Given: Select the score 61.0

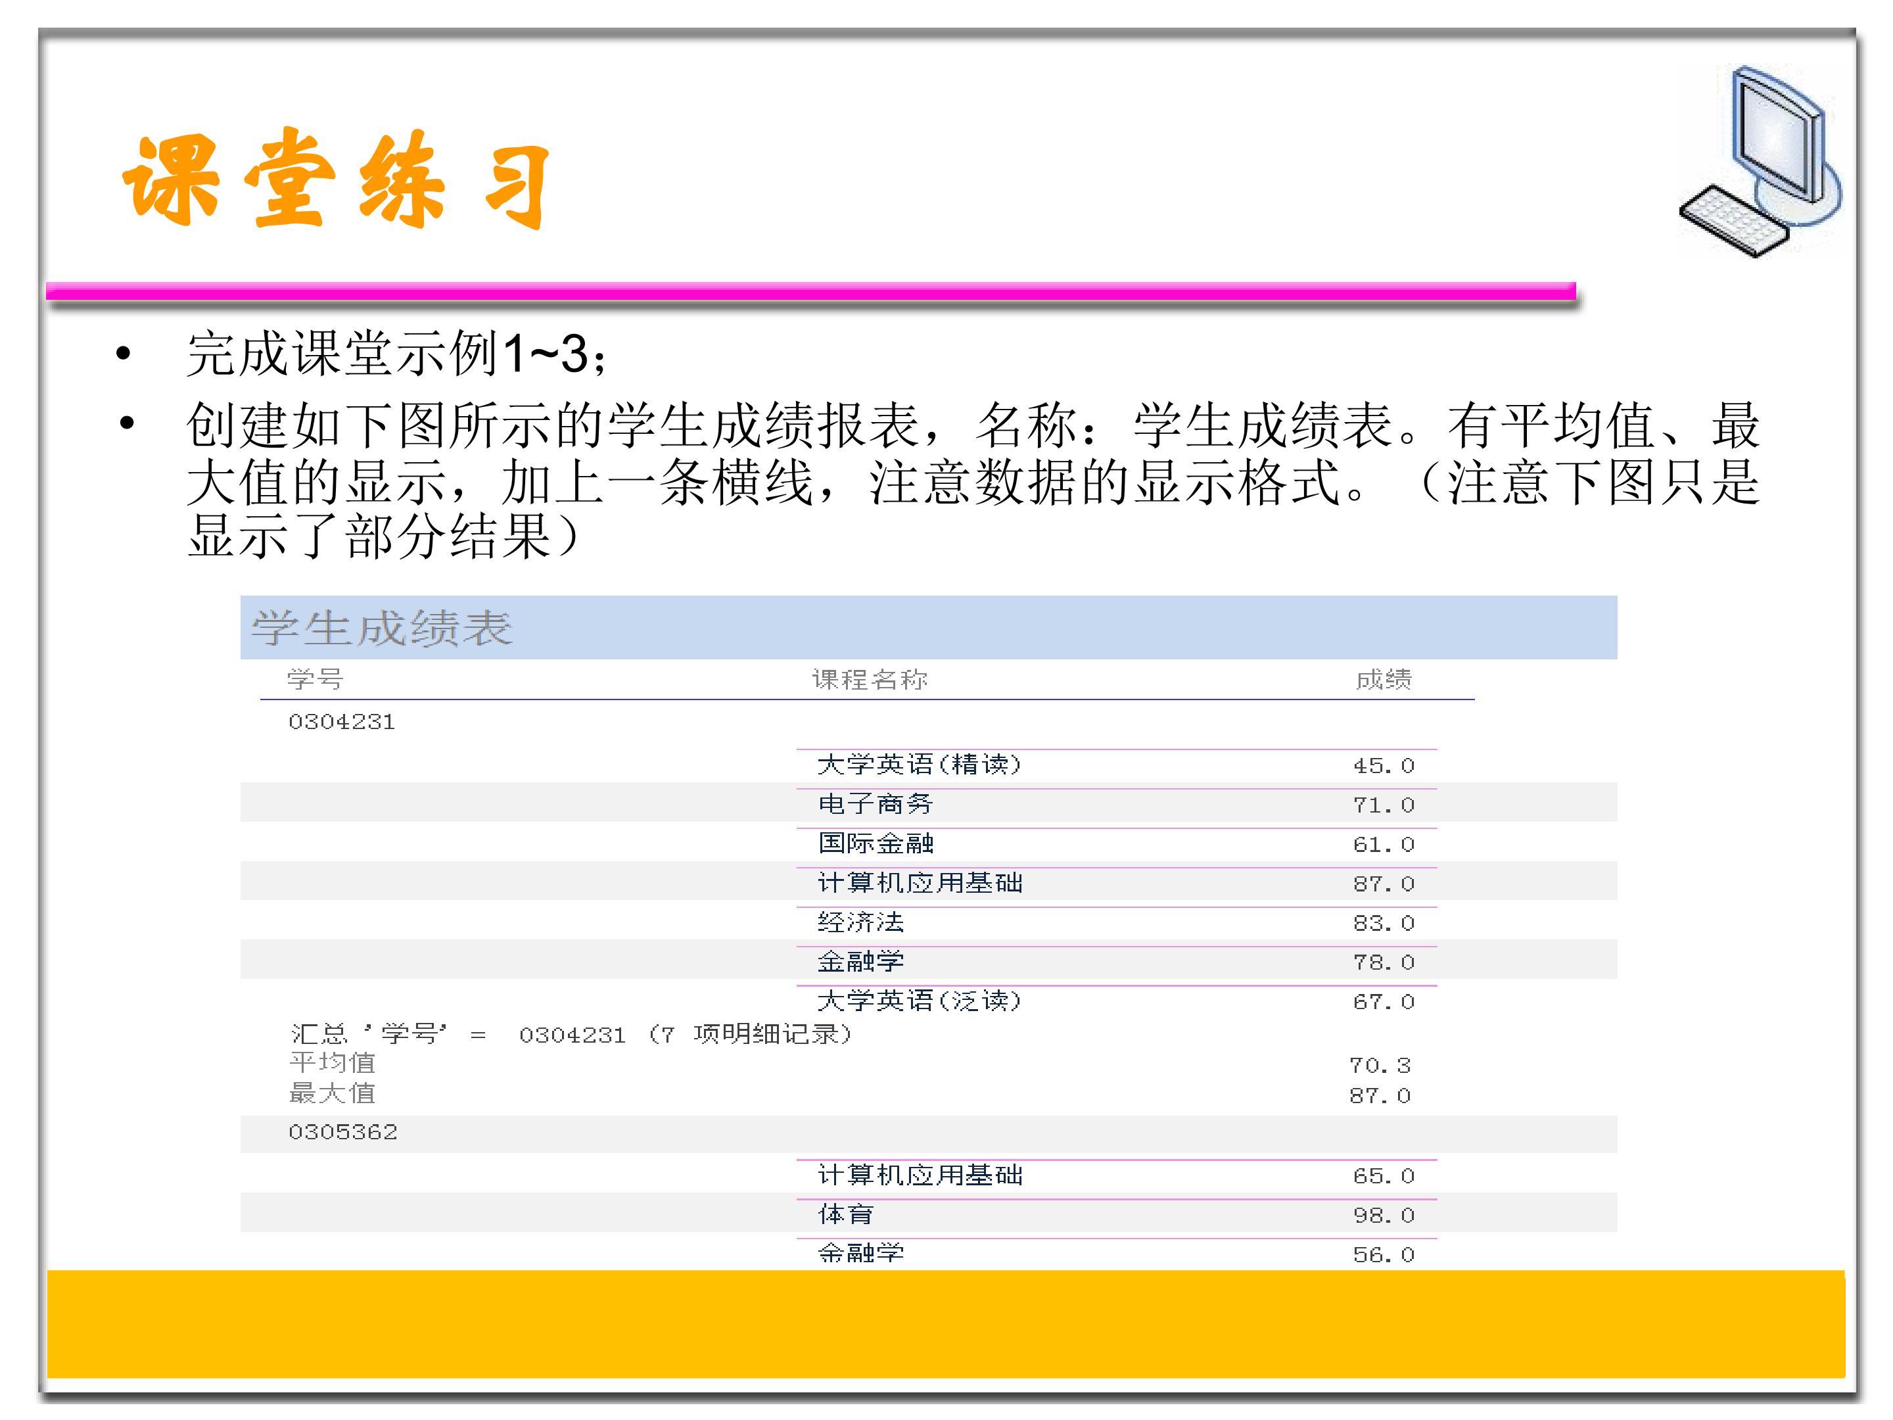Looking at the screenshot, I should coord(1384,845).
